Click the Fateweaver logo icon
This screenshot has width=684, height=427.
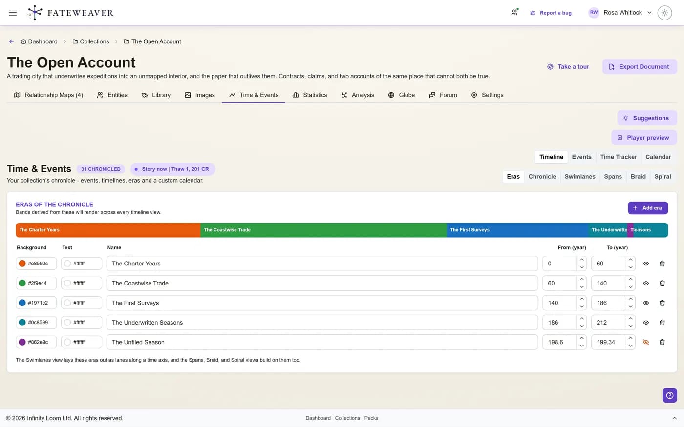(35, 13)
